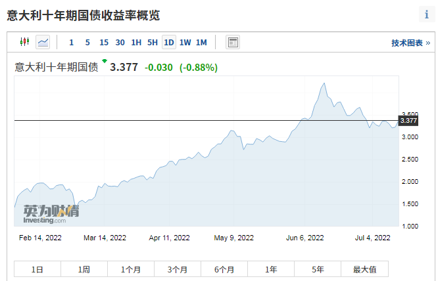Viewport: 438px width, 281px height.
Task: Select the 15-minute interval
Action: [x=104, y=43]
